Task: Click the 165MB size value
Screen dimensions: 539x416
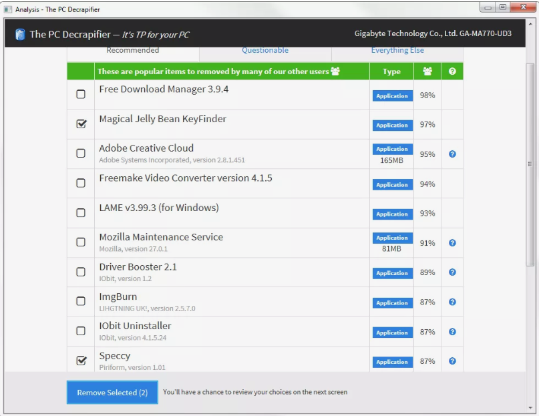Action: point(391,160)
